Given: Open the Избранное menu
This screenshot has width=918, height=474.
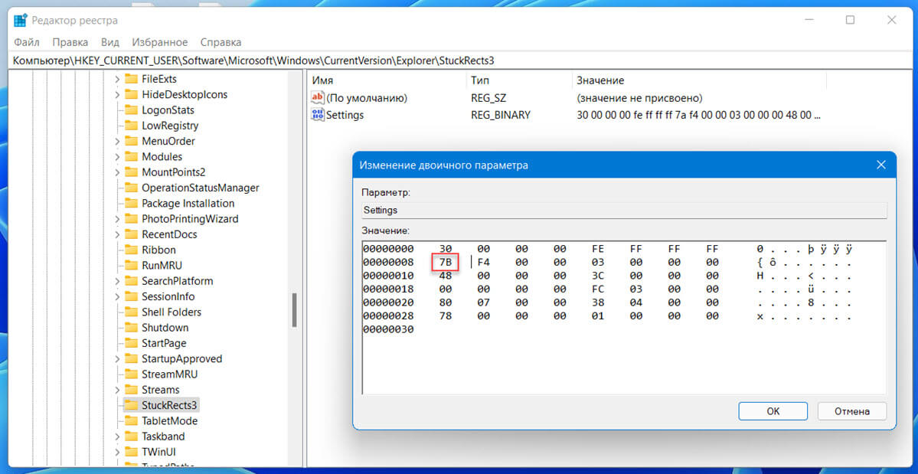Looking at the screenshot, I should pyautogui.click(x=160, y=42).
